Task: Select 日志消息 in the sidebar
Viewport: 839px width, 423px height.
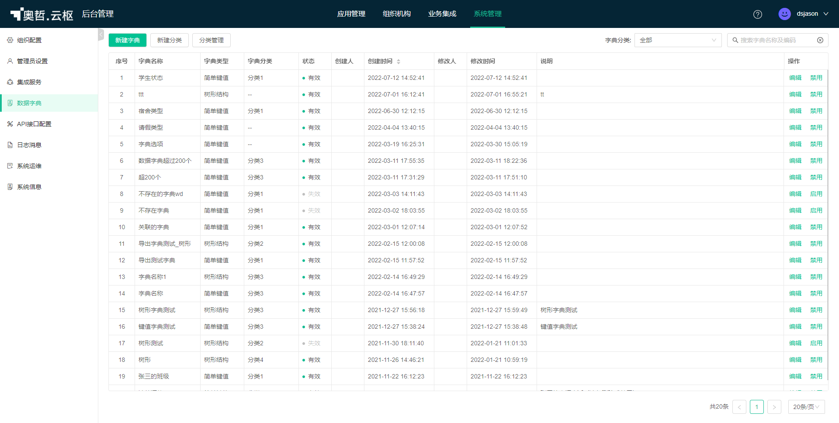Action: (x=49, y=145)
